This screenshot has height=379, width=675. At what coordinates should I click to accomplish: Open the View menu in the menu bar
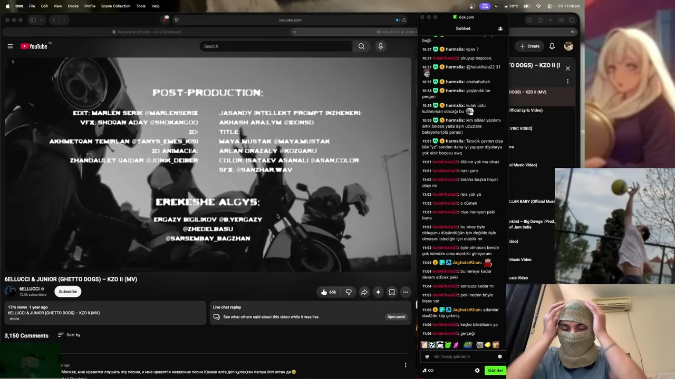(57, 6)
